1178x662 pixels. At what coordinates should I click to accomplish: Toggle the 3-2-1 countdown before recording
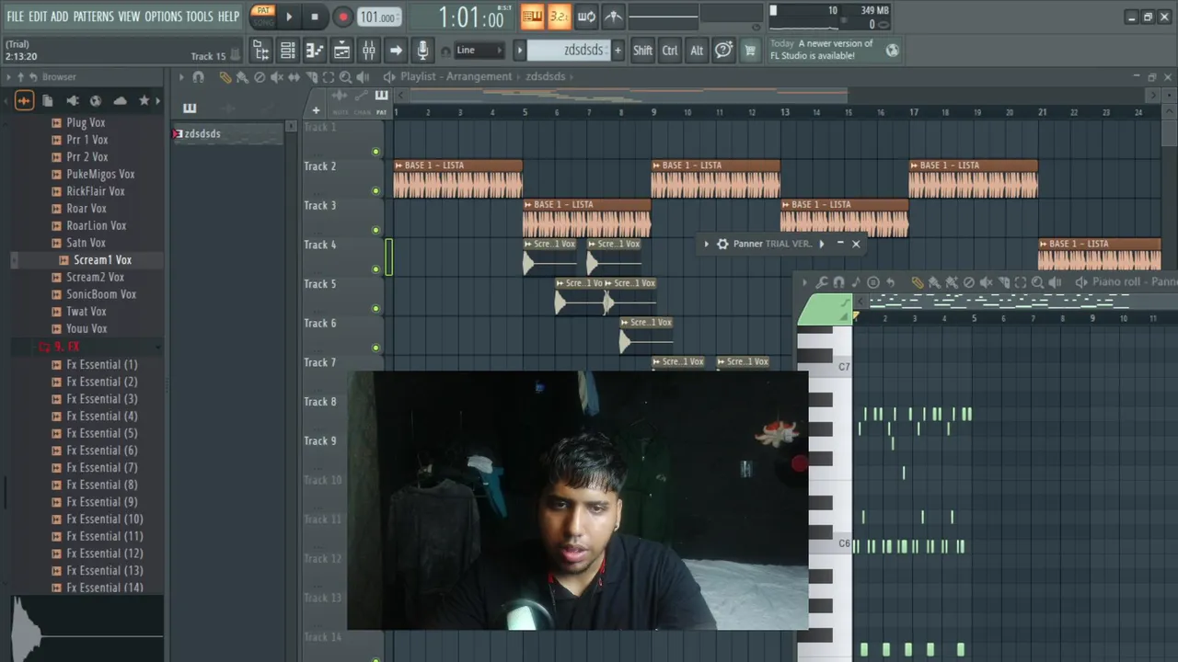tap(559, 17)
